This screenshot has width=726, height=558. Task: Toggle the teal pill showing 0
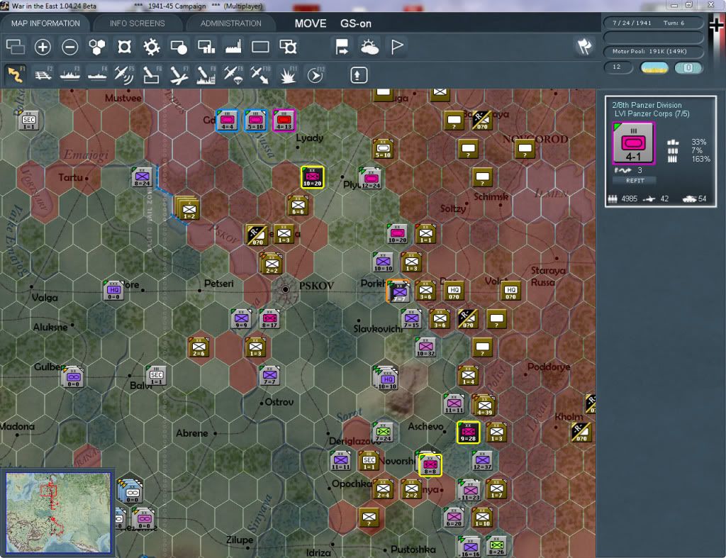click(688, 67)
